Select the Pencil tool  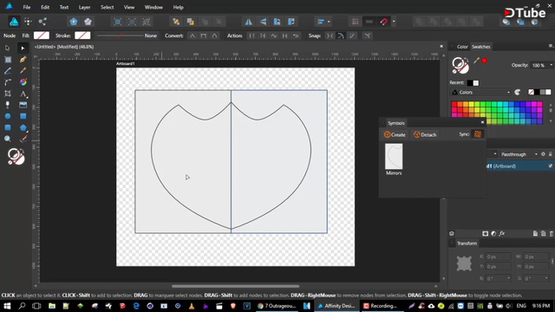(8, 71)
